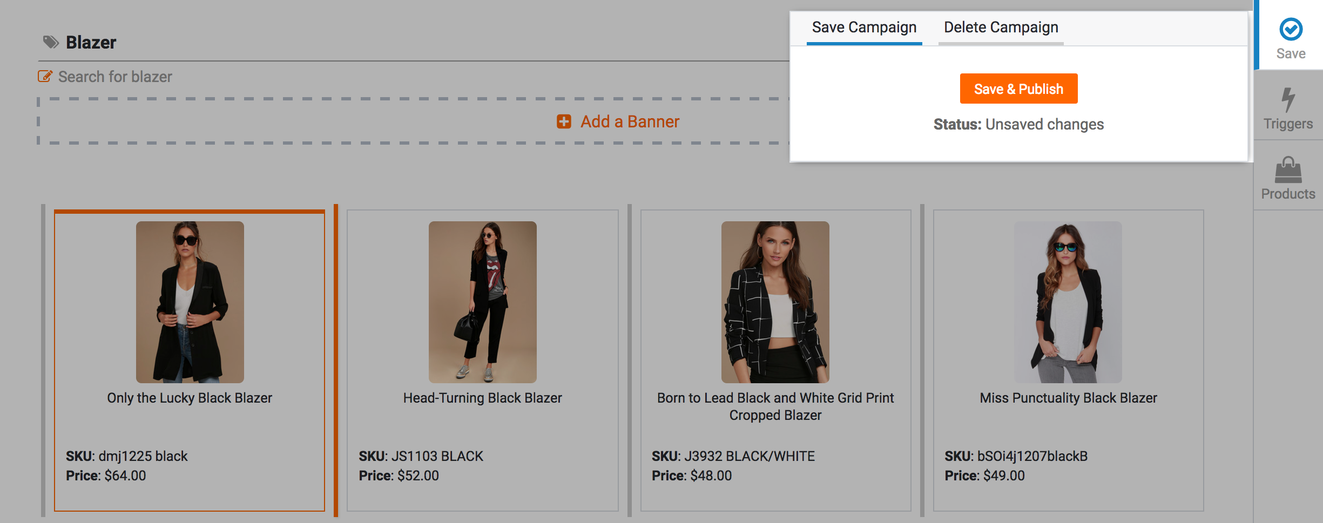Image resolution: width=1323 pixels, height=523 pixels.
Task: Select the Grid Print Cropped Blazer image
Action: (775, 302)
